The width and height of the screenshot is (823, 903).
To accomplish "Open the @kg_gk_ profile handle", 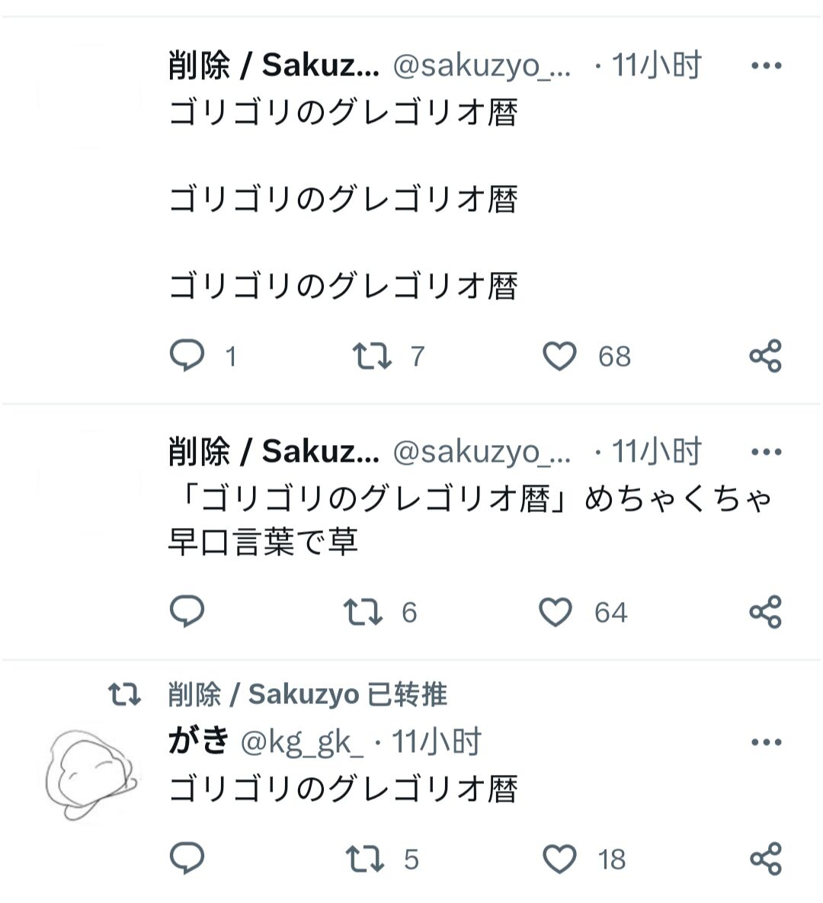I will coord(302,741).
